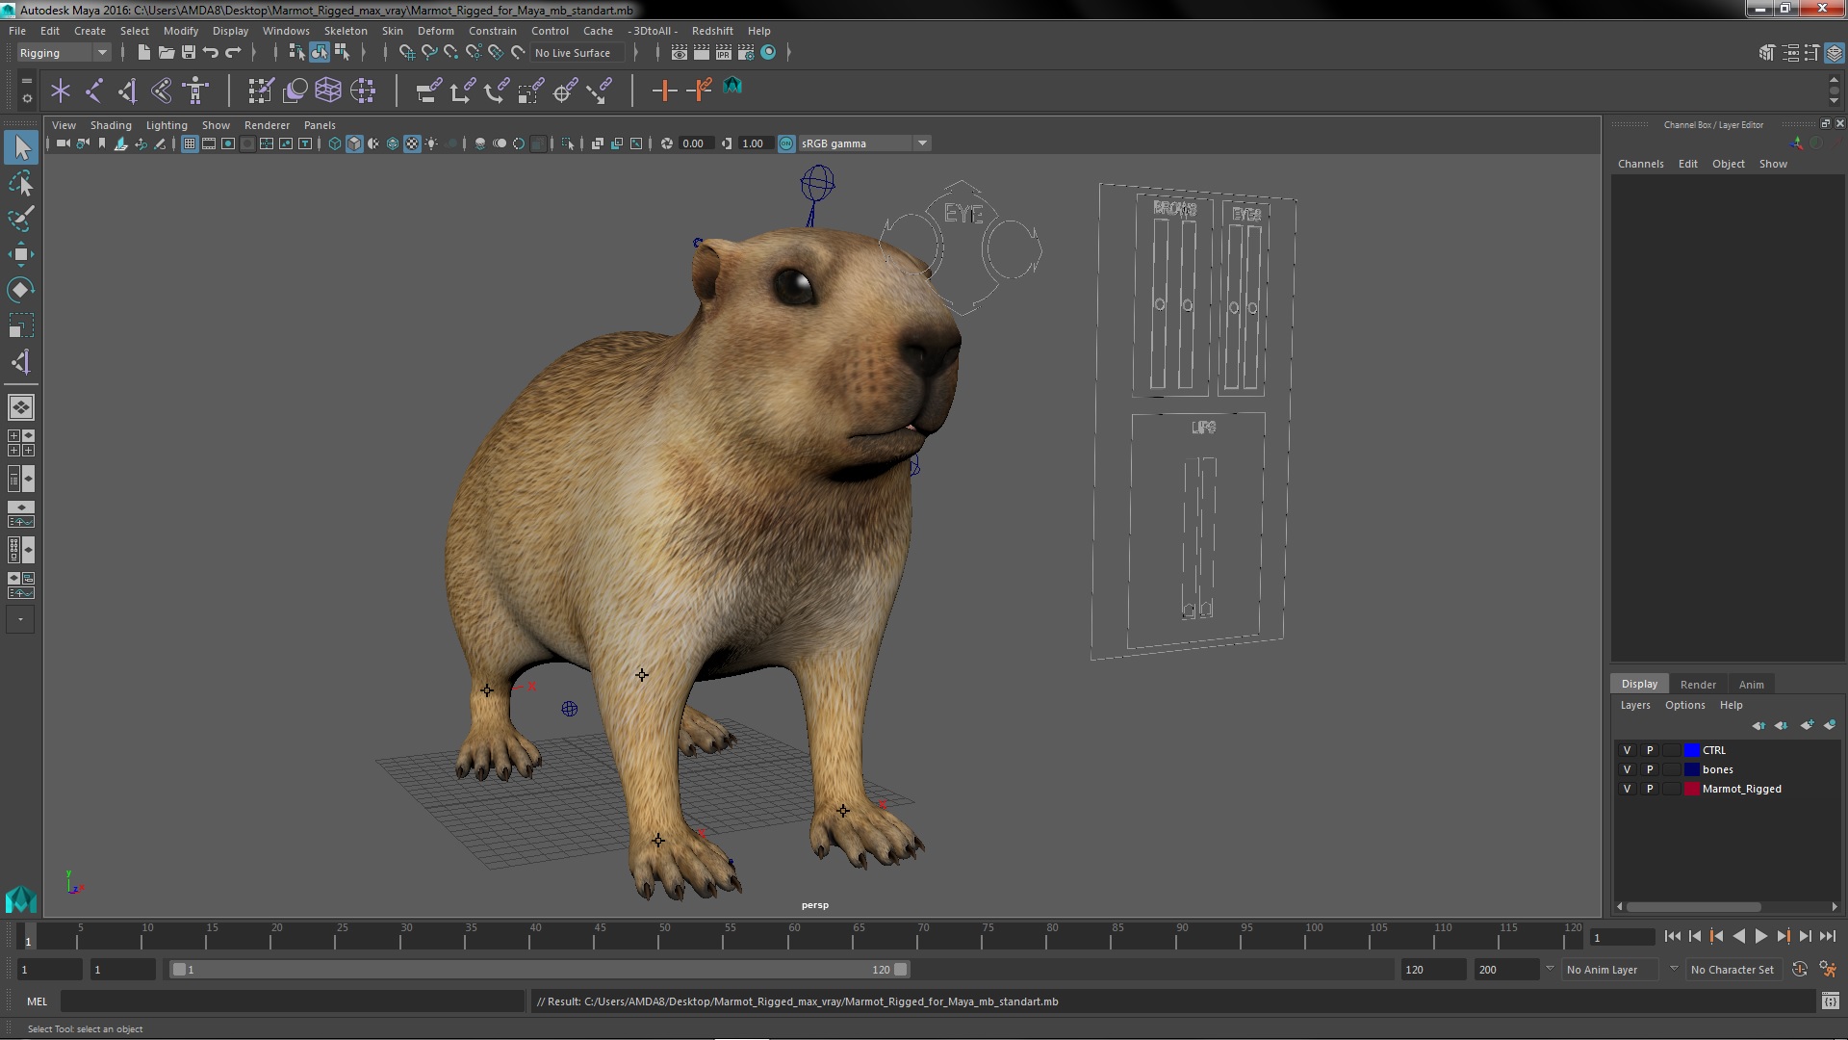Click the MEL command input field

tap(292, 1001)
